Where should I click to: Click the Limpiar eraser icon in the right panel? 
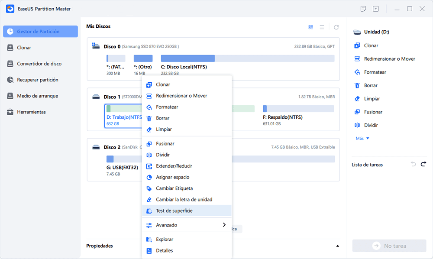point(357,99)
